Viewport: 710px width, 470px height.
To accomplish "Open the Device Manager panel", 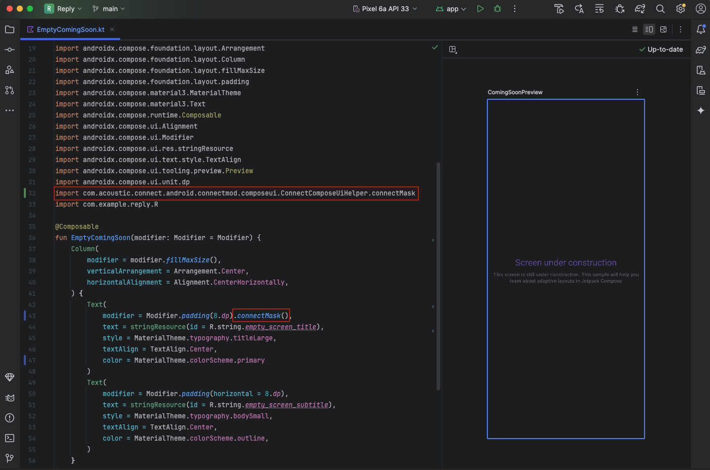I will (x=701, y=70).
